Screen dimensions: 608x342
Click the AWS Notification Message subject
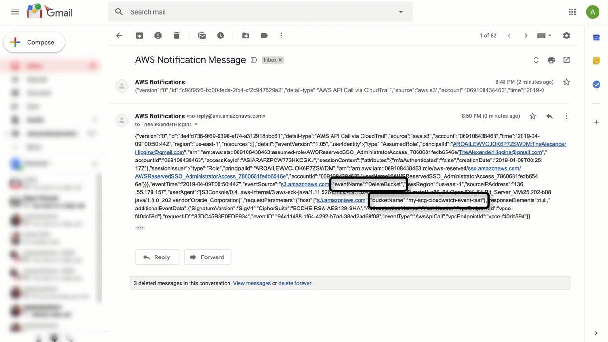tap(190, 60)
